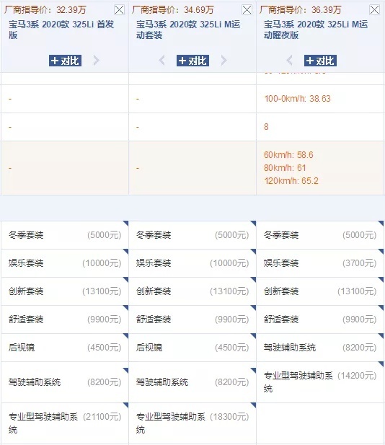This screenshot has width=385, height=445.
Task: Expand 专业型驾驶辅助系统 21100元 corner marker
Action: click(x=126, y=405)
